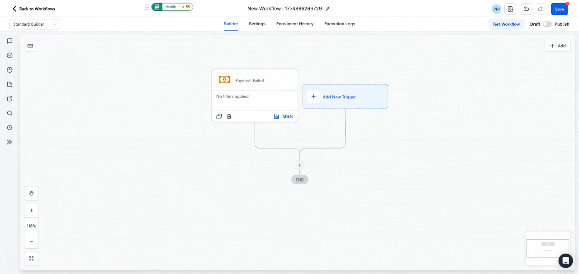The width and height of the screenshot is (579, 274).
Task: Zoom in on the canvas
Action: point(31,210)
